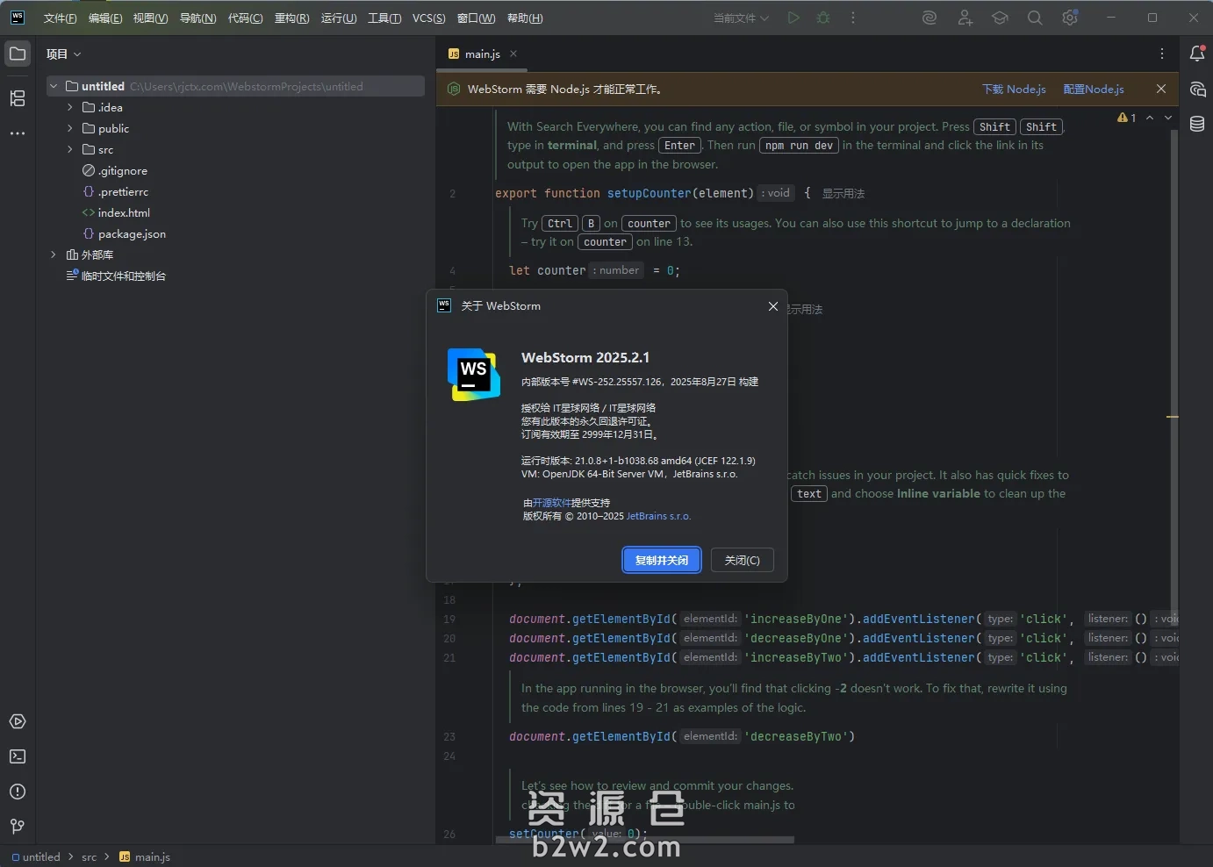This screenshot has width=1213, height=867.
Task: Open the Problems tool window
Action: 18,792
